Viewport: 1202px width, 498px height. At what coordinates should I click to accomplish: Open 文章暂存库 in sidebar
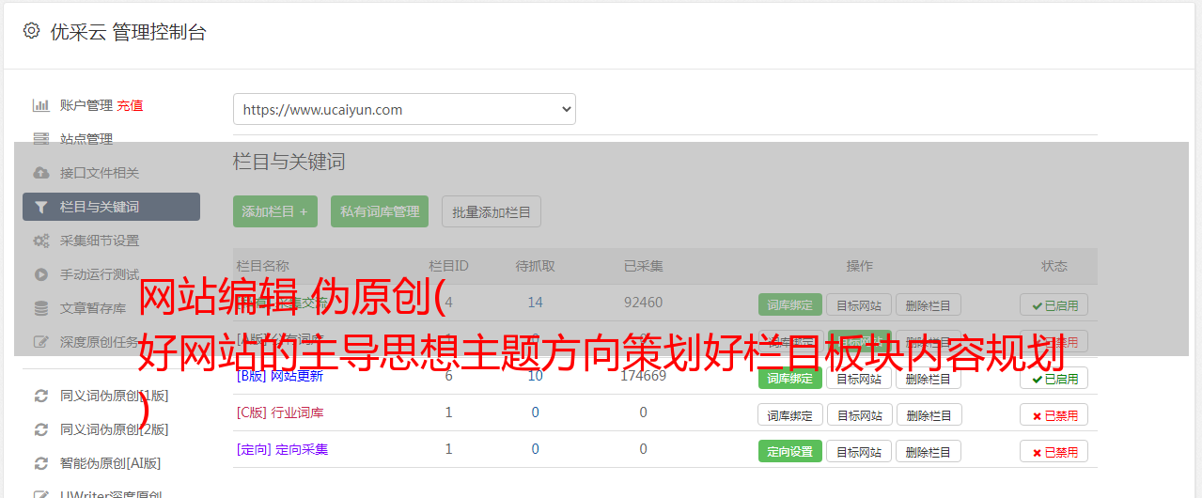coord(93,308)
